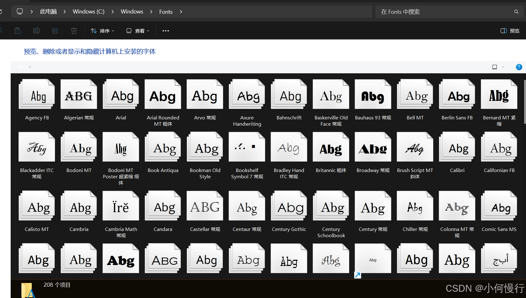Click the paste clipboard toolbar icon

(x=18, y=31)
